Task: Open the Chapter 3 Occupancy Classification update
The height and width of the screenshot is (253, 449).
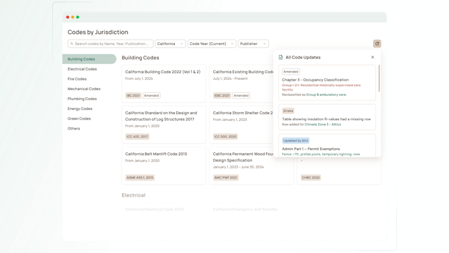Action: pos(327,83)
